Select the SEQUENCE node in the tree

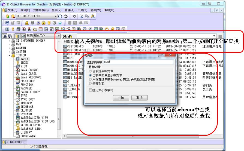27,107
